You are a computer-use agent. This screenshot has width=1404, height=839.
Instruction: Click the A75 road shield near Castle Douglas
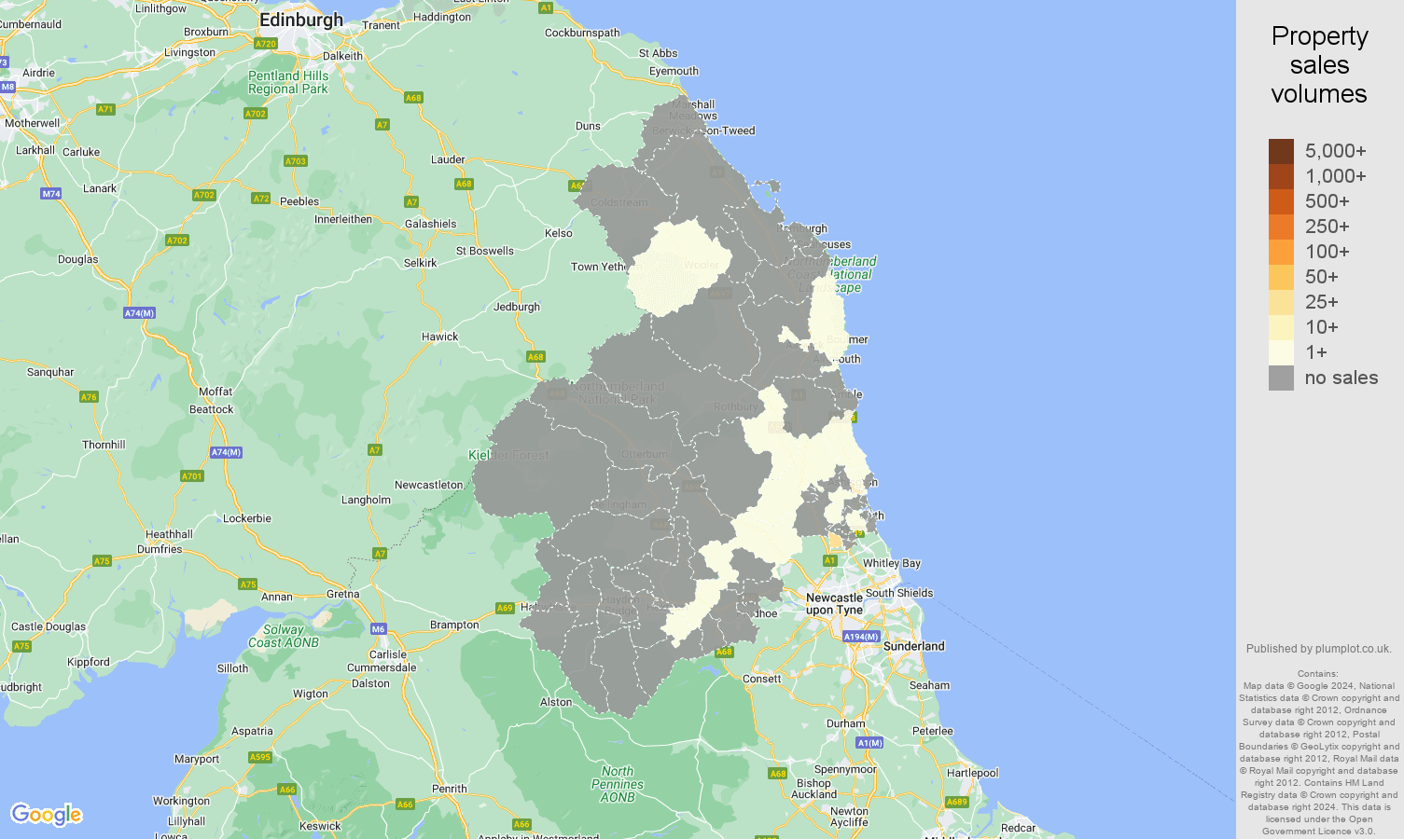click(x=21, y=646)
